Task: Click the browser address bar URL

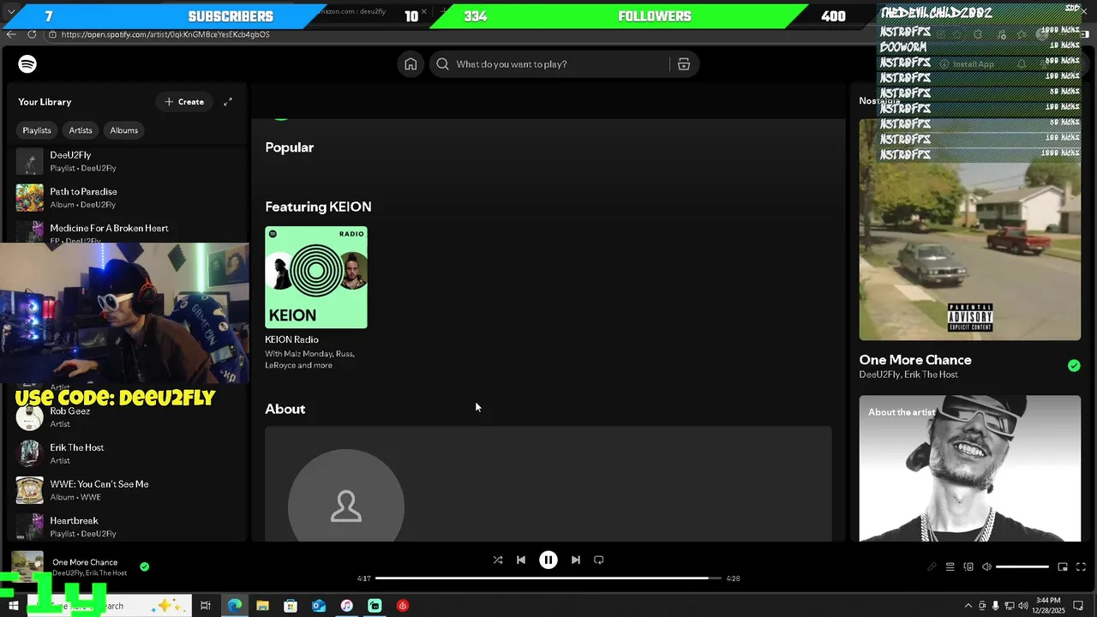Action: pyautogui.click(x=165, y=34)
